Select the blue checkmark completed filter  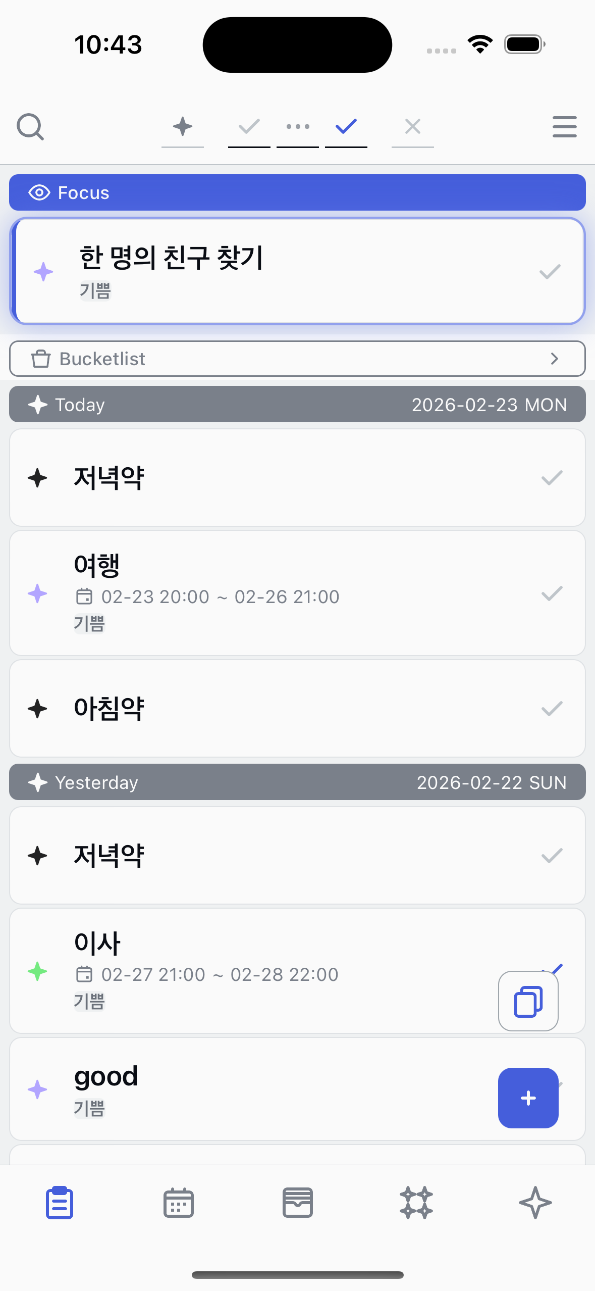[x=346, y=126]
